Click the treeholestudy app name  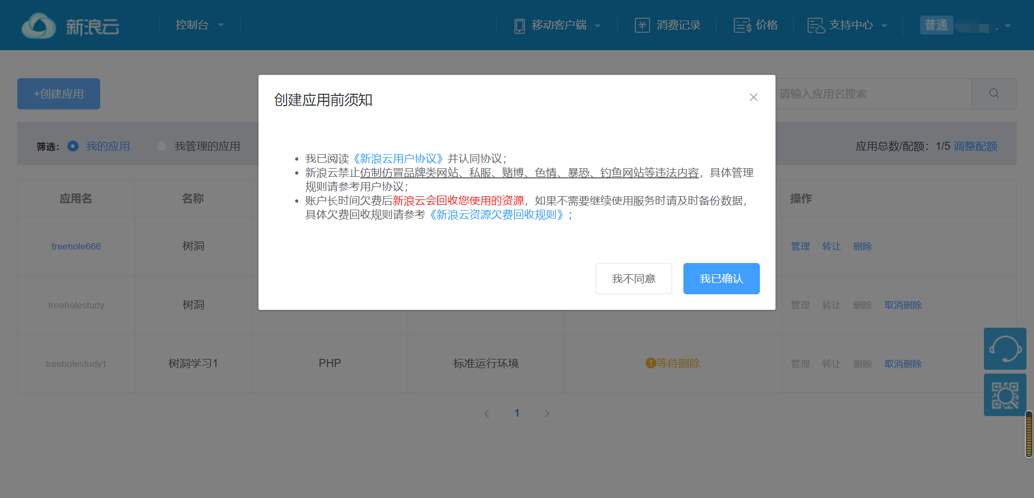coord(76,305)
